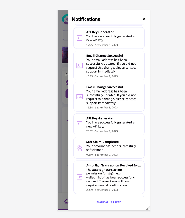The width and height of the screenshot is (185, 218).
Task: Open API Key Generated notification from September 7
Action: [109, 124]
